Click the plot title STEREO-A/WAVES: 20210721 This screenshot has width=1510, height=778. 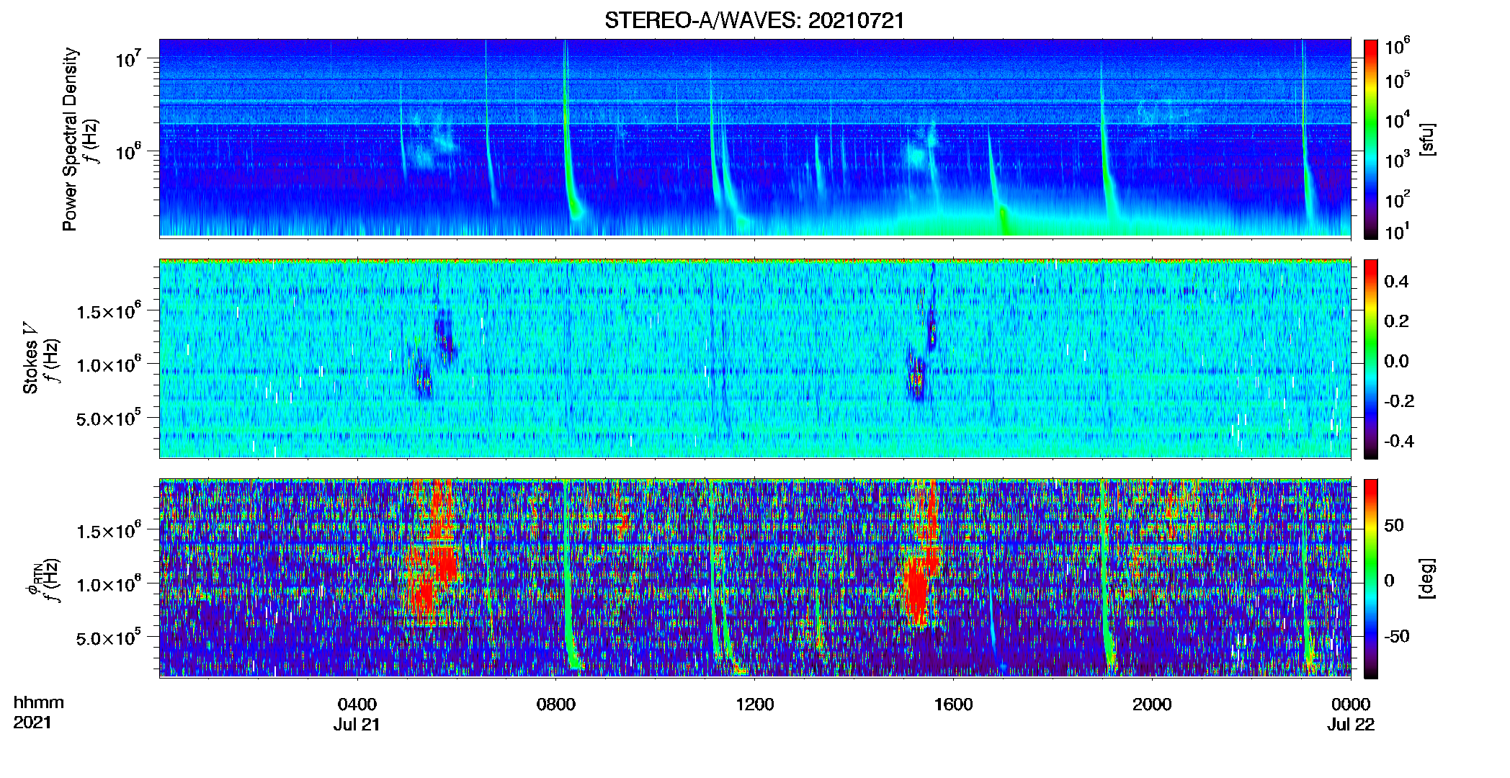click(754, 21)
